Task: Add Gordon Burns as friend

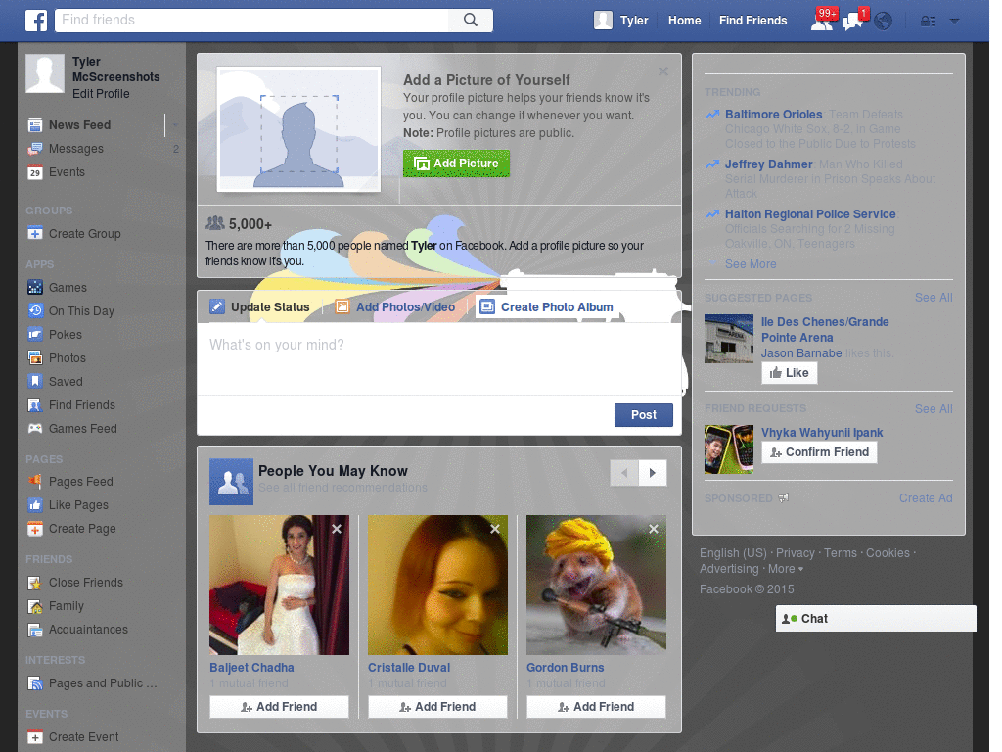Action: (x=596, y=707)
